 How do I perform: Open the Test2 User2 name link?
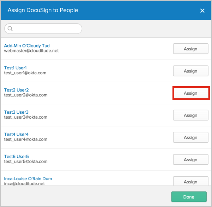click(16, 90)
